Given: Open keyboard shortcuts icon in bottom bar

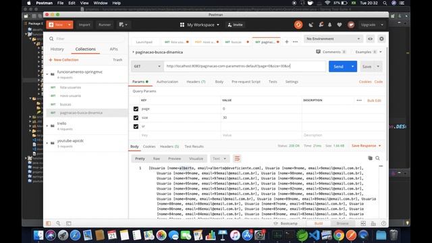Looking at the screenshot, I should tap(373, 223).
